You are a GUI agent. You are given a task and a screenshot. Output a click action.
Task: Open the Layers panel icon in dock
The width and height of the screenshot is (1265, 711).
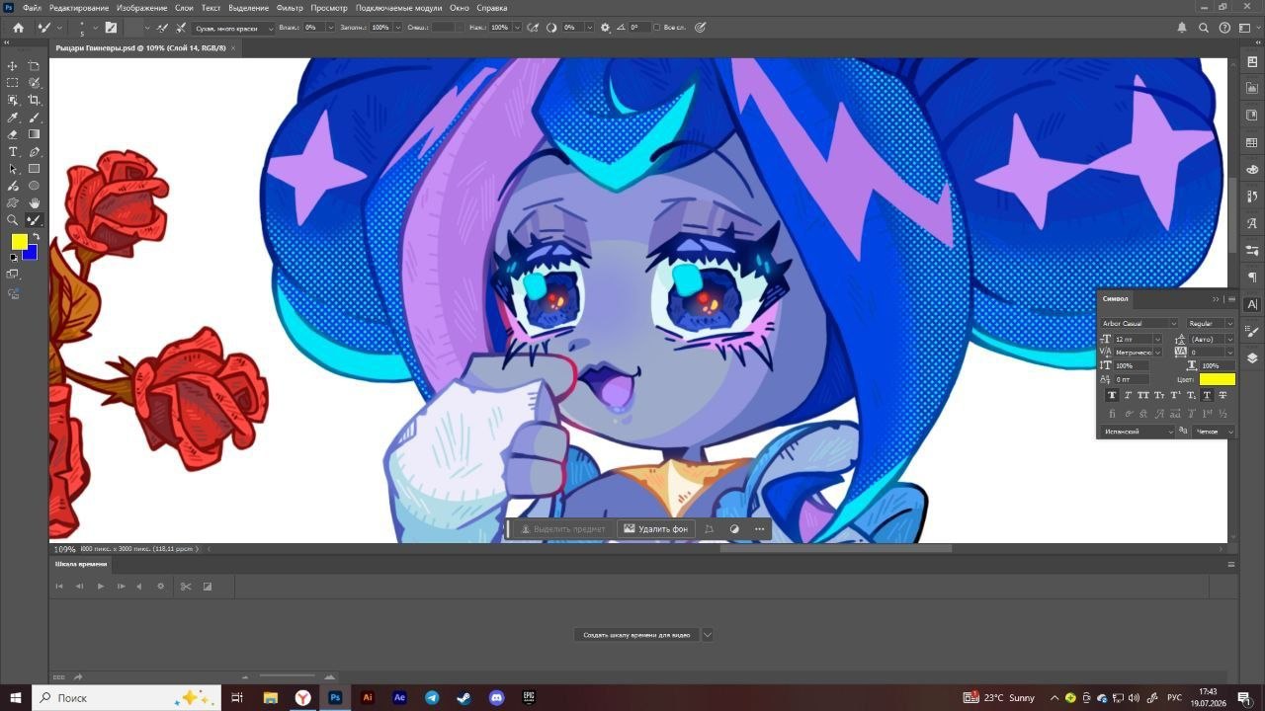click(x=1252, y=358)
